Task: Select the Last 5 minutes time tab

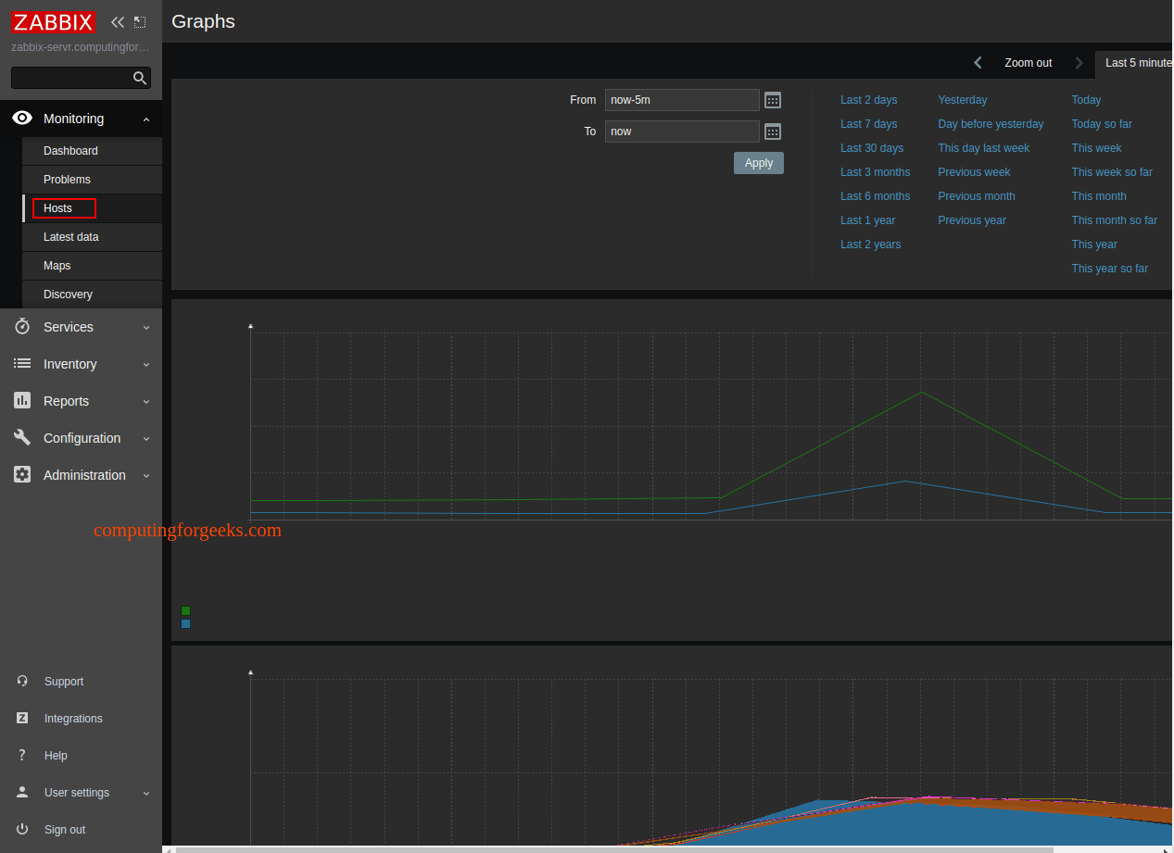Action: pyautogui.click(x=1136, y=63)
